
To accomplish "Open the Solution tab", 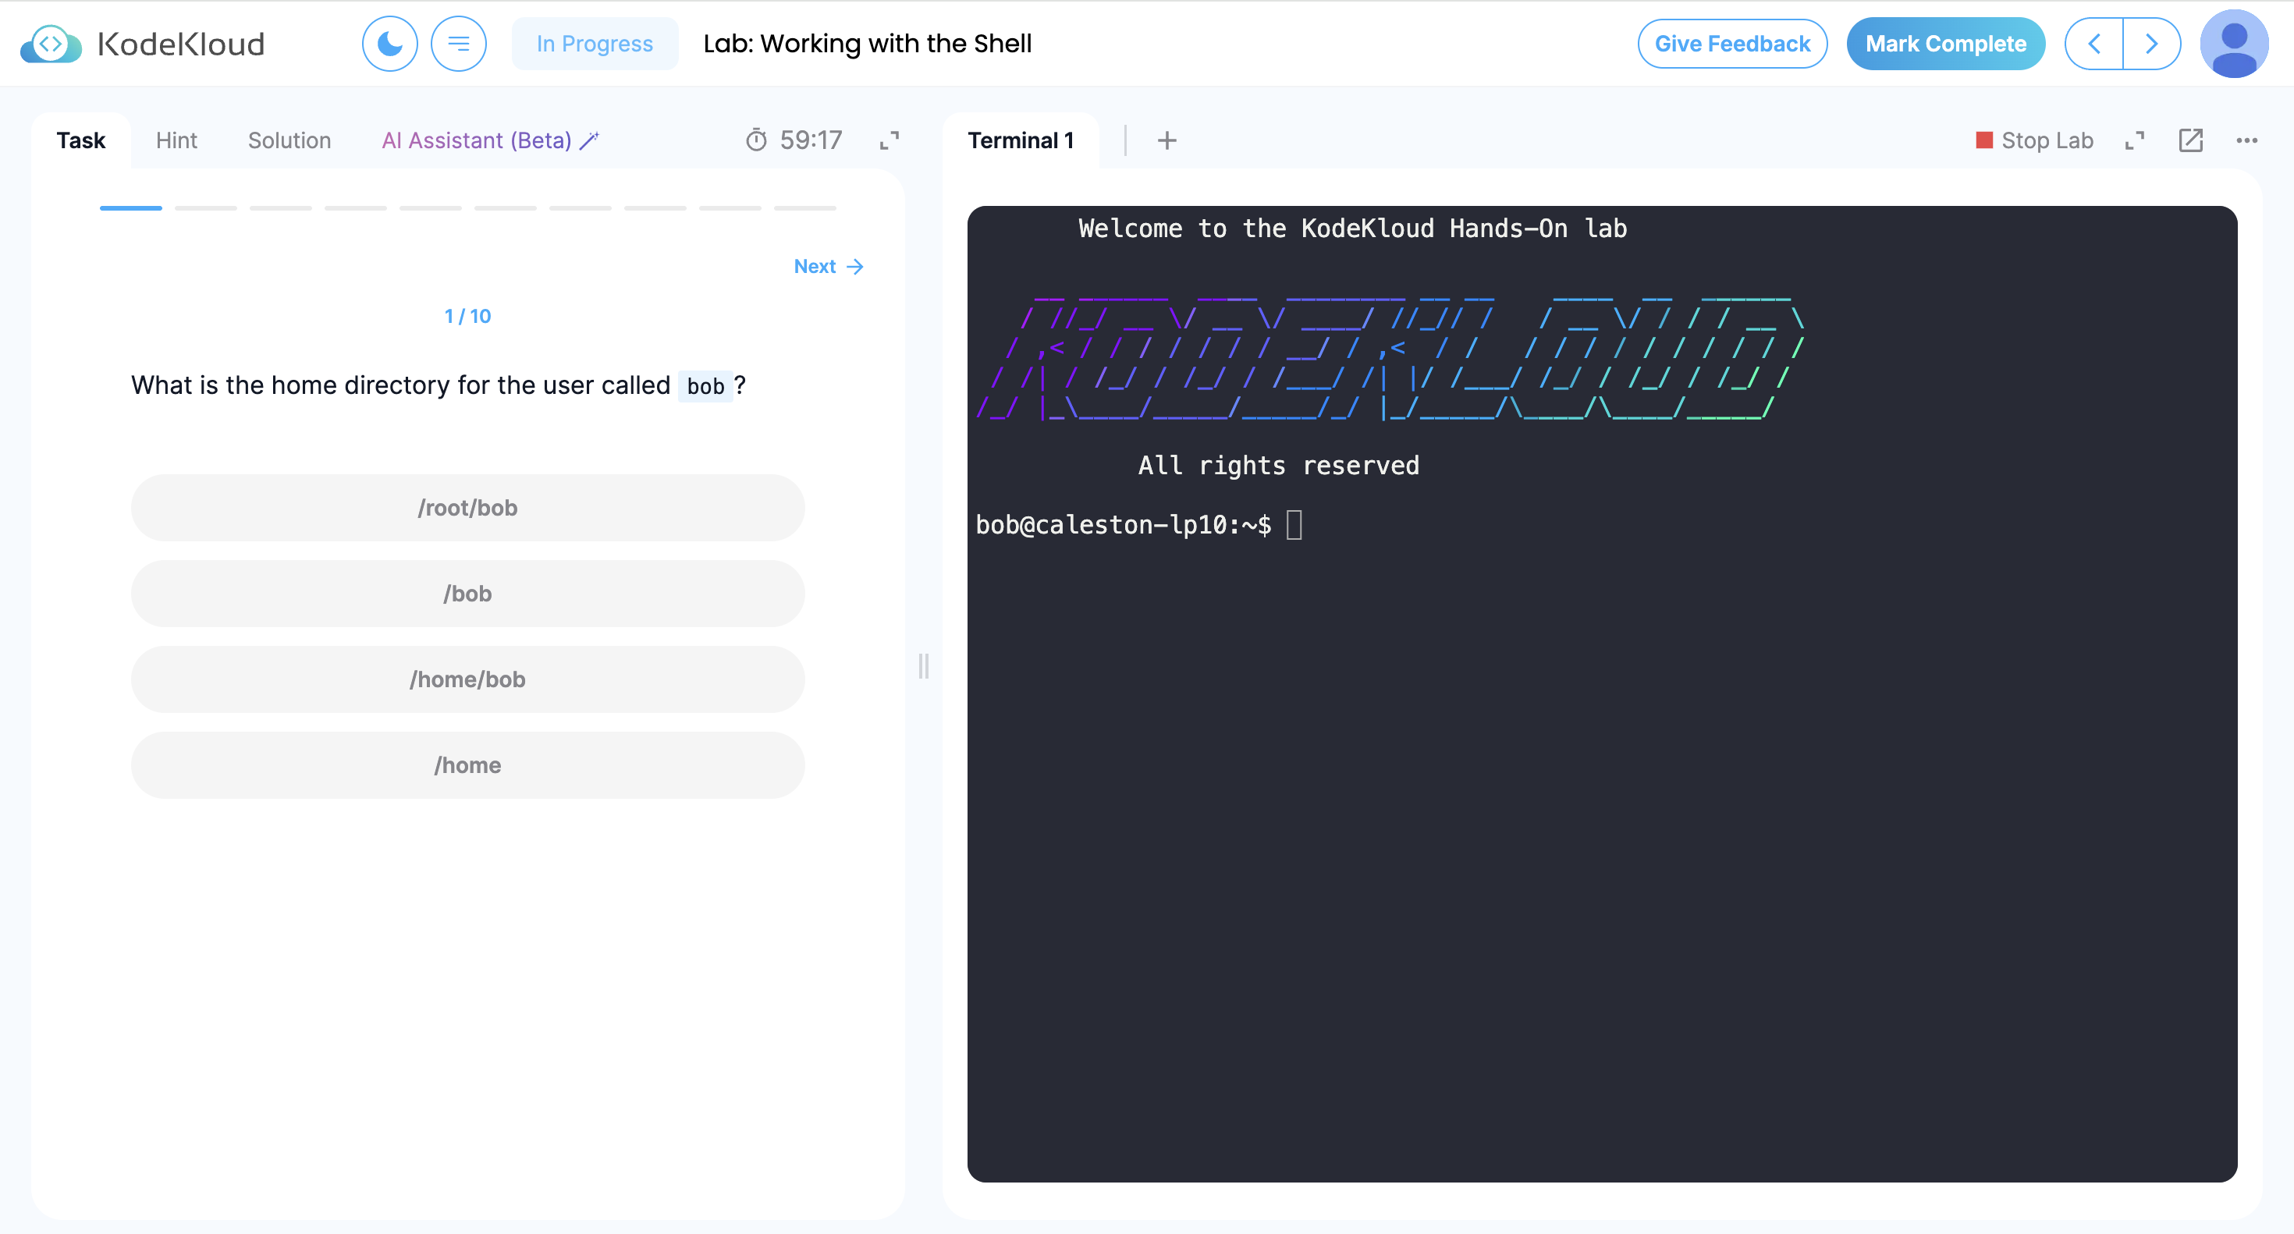I will click(x=289, y=140).
